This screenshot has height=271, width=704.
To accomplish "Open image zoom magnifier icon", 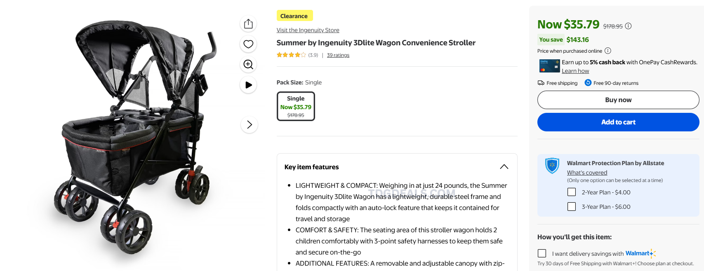I will pos(248,64).
